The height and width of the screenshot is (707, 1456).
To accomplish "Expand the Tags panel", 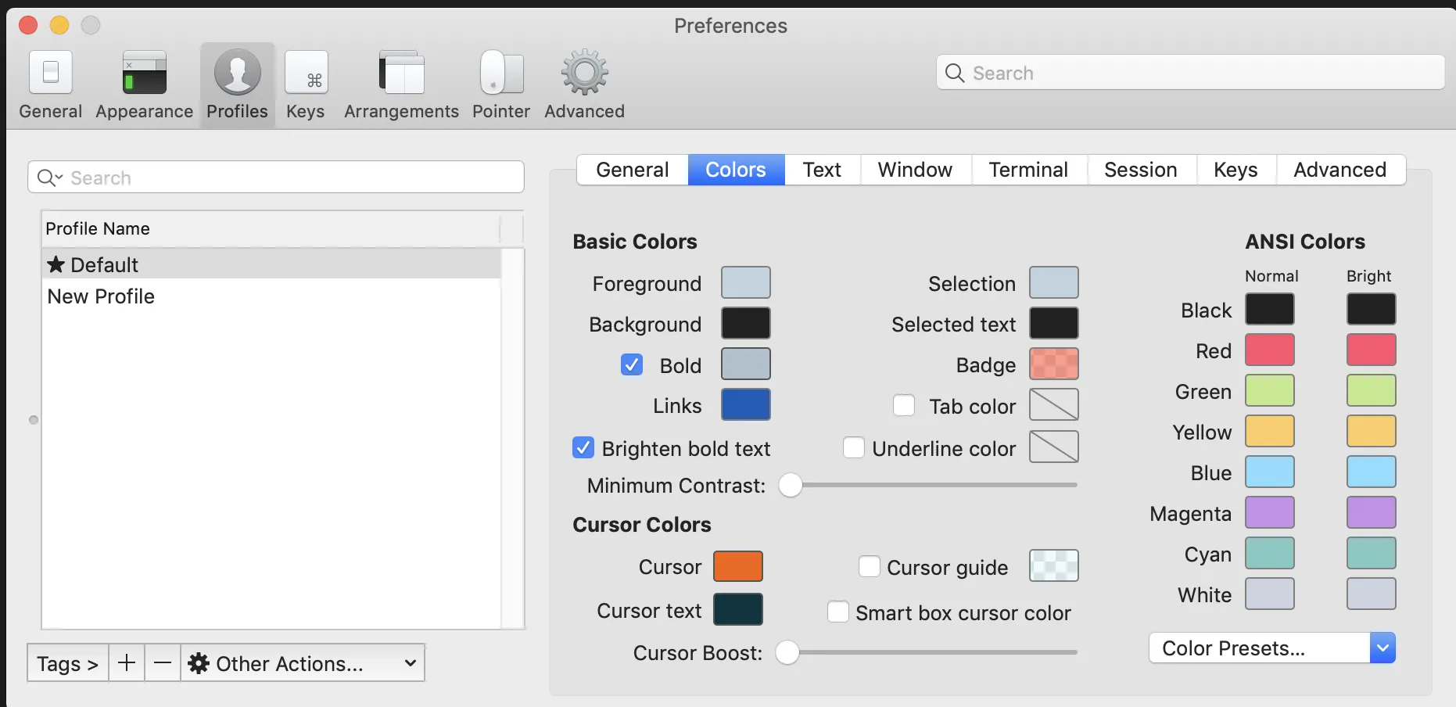I will pyautogui.click(x=67, y=663).
